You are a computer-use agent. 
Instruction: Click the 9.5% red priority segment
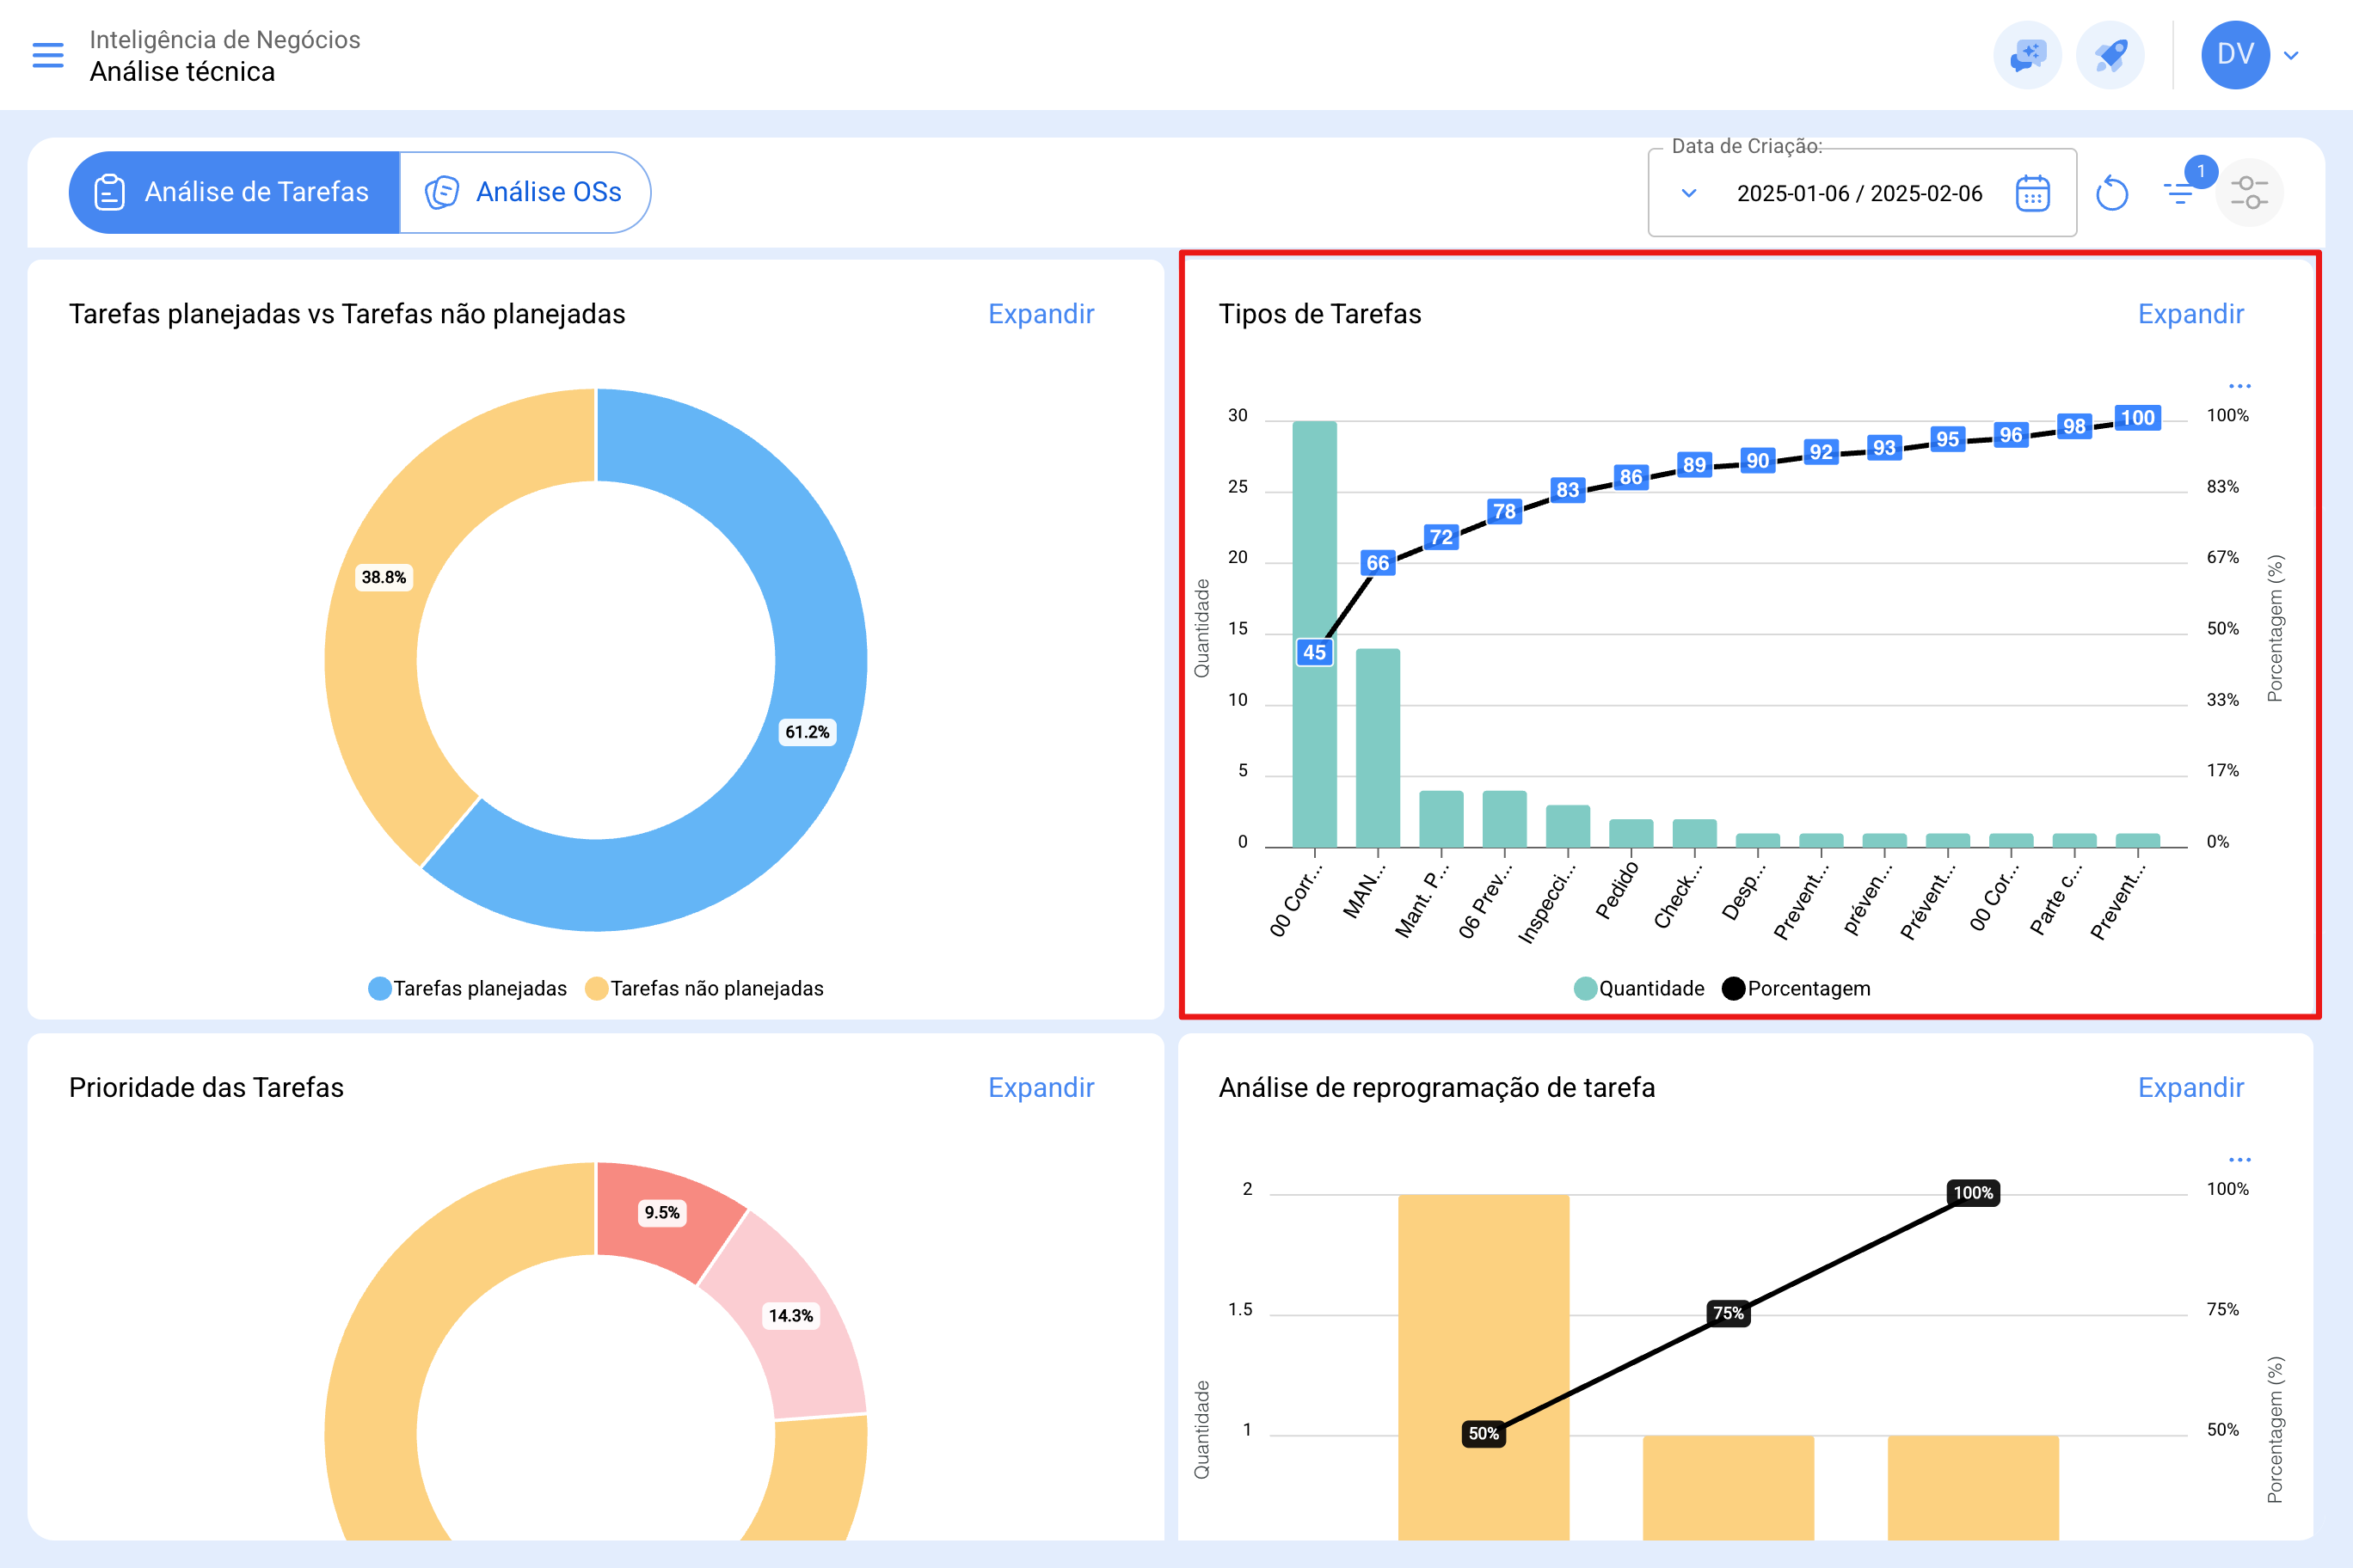click(x=662, y=1213)
